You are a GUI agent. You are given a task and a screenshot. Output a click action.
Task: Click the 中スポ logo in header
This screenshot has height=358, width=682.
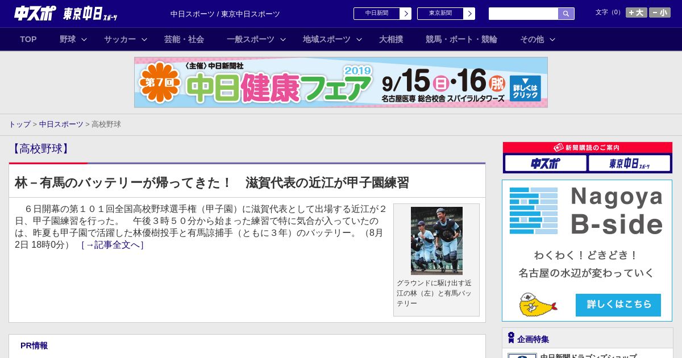[x=35, y=13]
